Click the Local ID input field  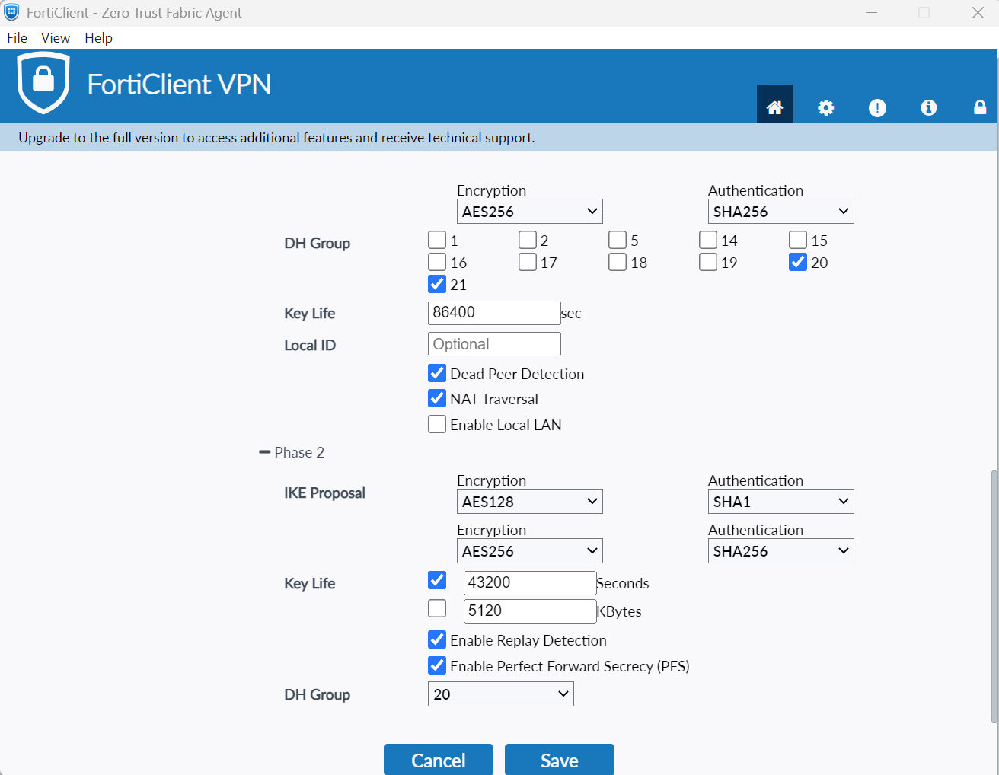click(494, 344)
